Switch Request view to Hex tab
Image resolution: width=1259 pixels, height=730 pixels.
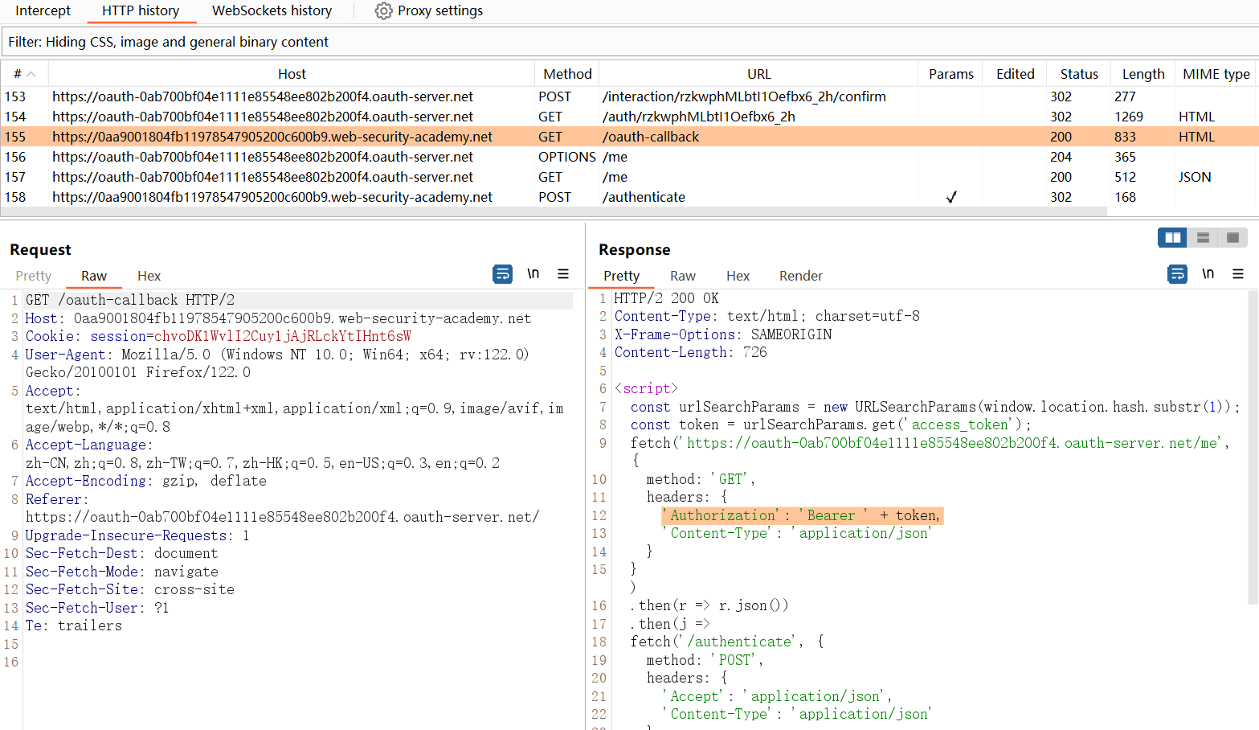tap(149, 276)
